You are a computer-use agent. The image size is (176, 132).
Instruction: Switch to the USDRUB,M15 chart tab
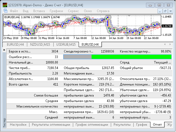point(66,45)
